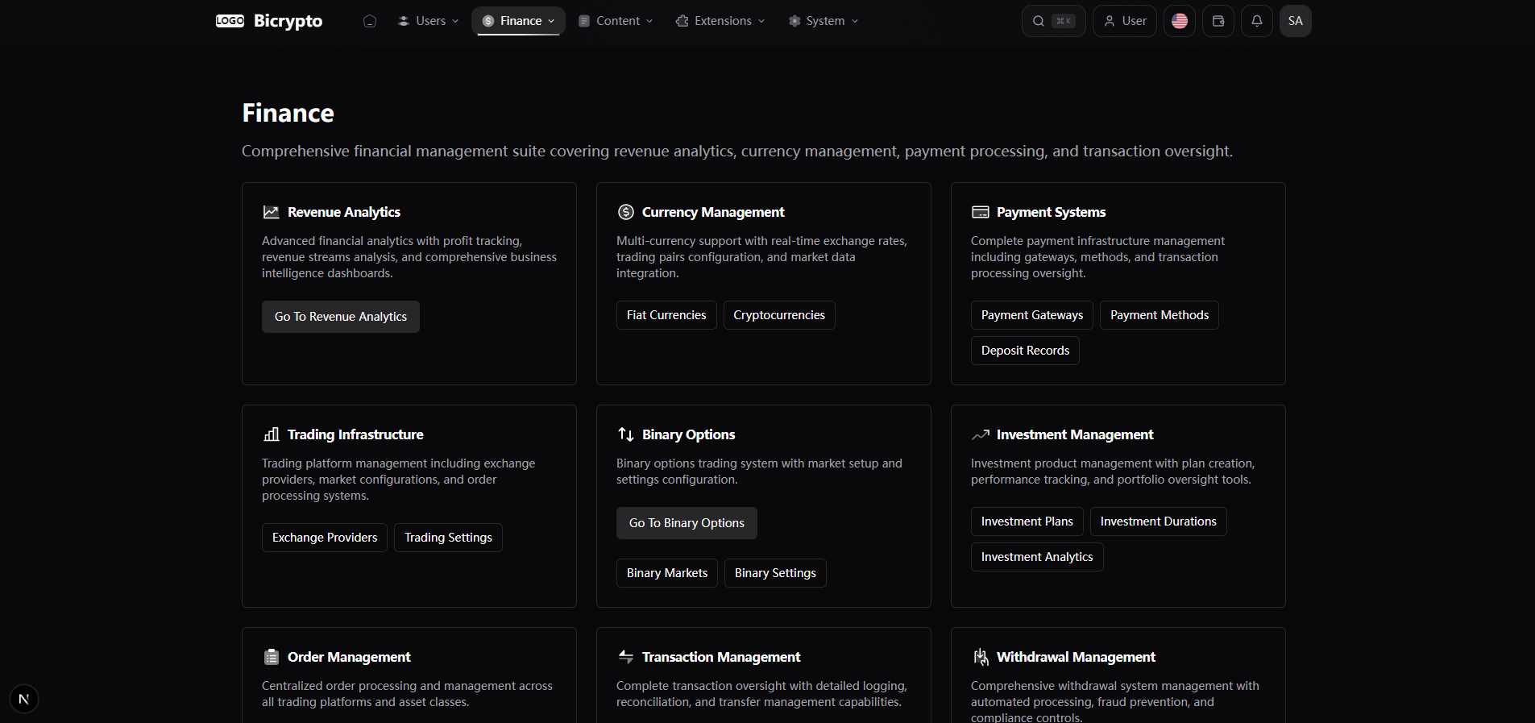Screen dimensions: 1535x723
Task: Open the Fiat Currencies link
Action: pos(666,315)
